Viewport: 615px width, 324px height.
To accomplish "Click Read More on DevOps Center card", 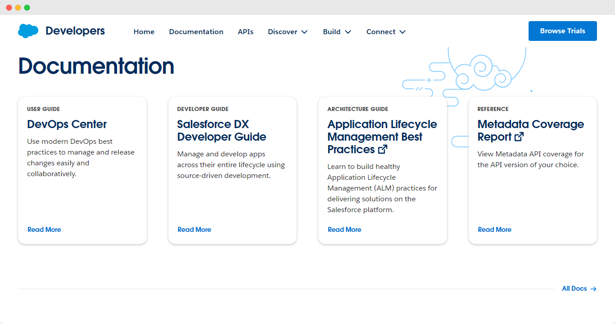I will click(x=44, y=230).
